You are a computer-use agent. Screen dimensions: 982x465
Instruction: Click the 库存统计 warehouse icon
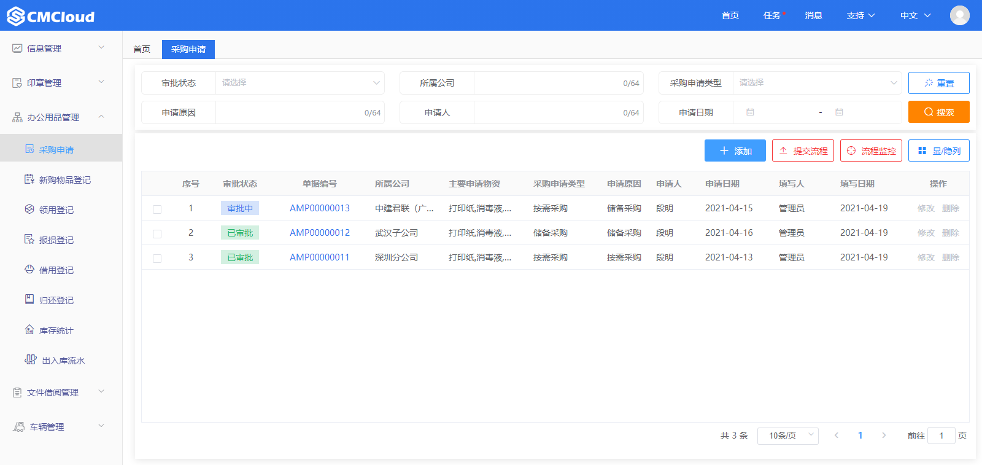coord(29,329)
